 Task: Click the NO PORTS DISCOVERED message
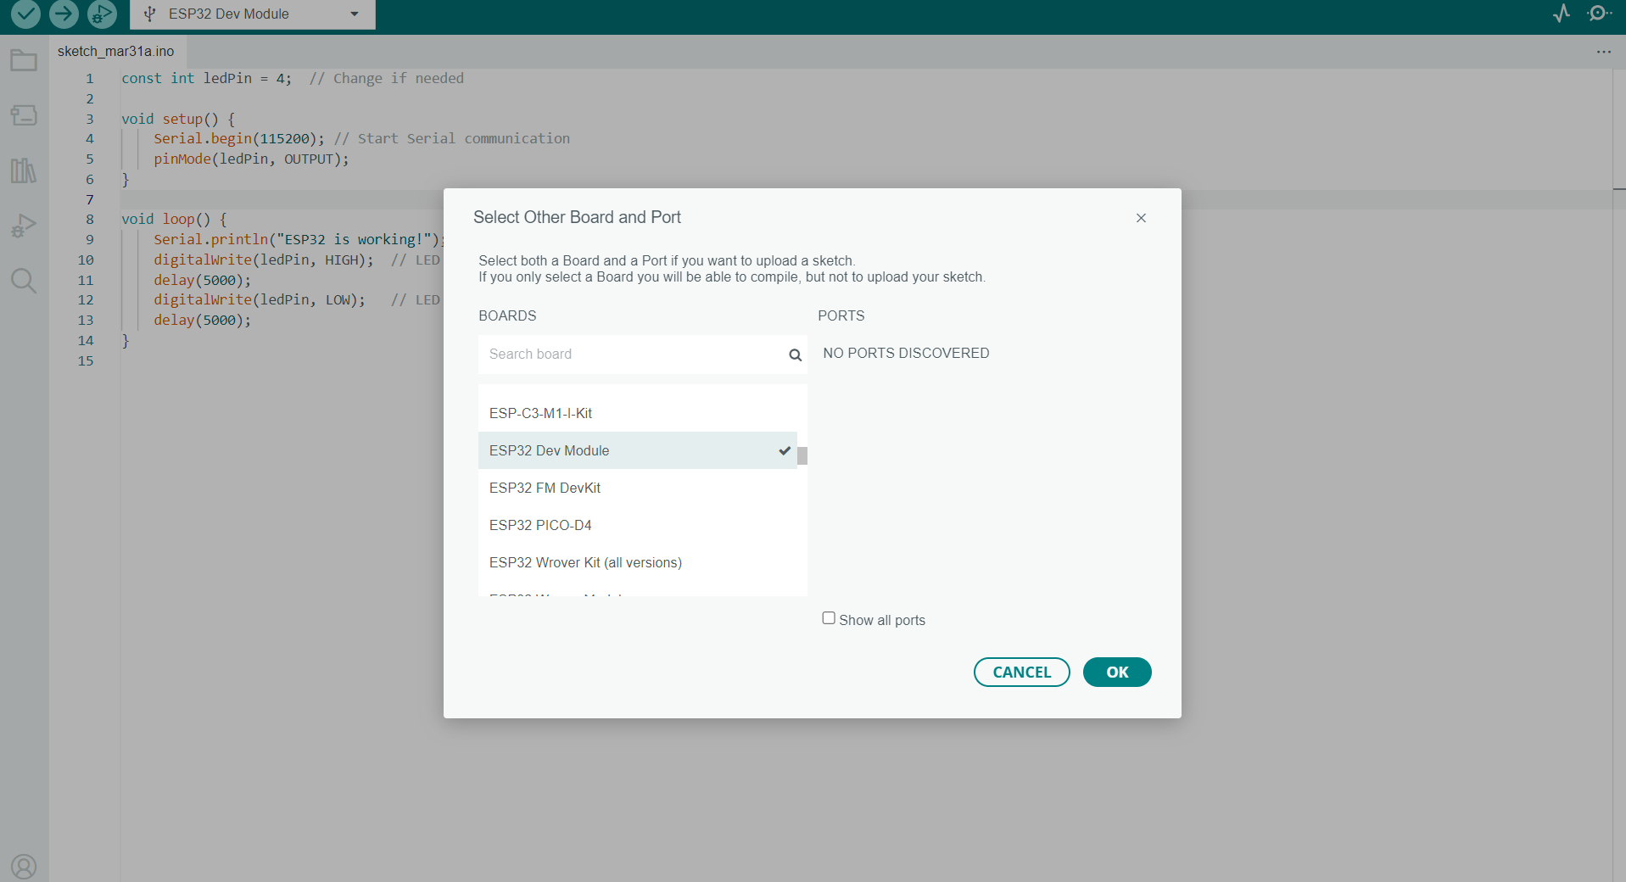coord(906,353)
